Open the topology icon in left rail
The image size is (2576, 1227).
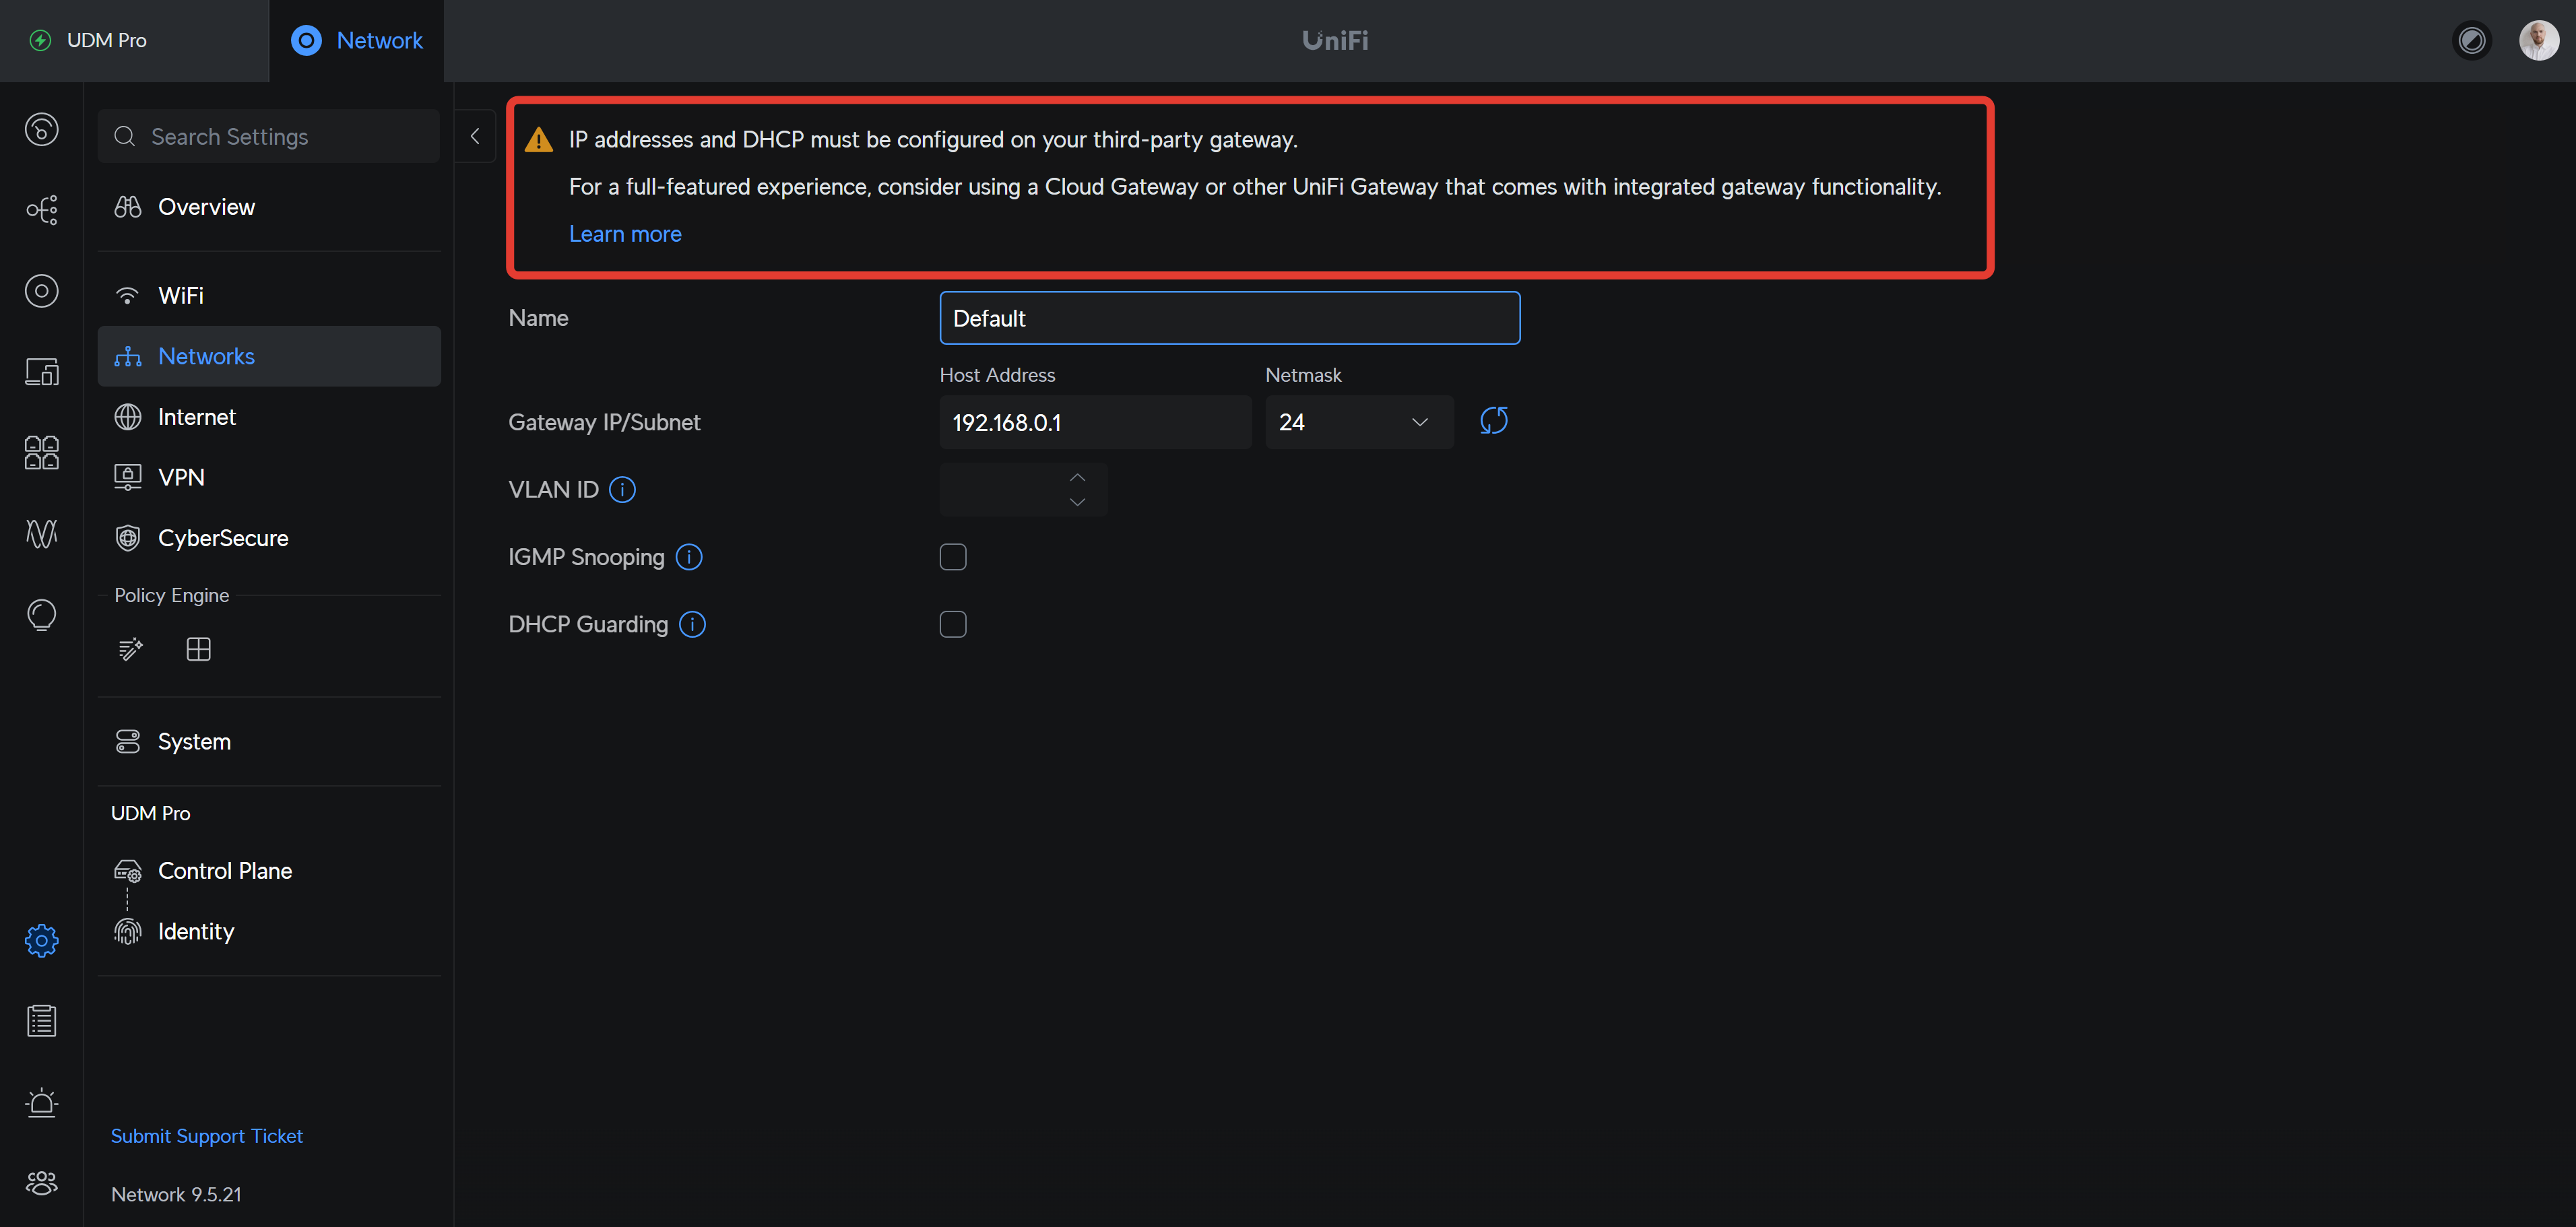(41, 210)
